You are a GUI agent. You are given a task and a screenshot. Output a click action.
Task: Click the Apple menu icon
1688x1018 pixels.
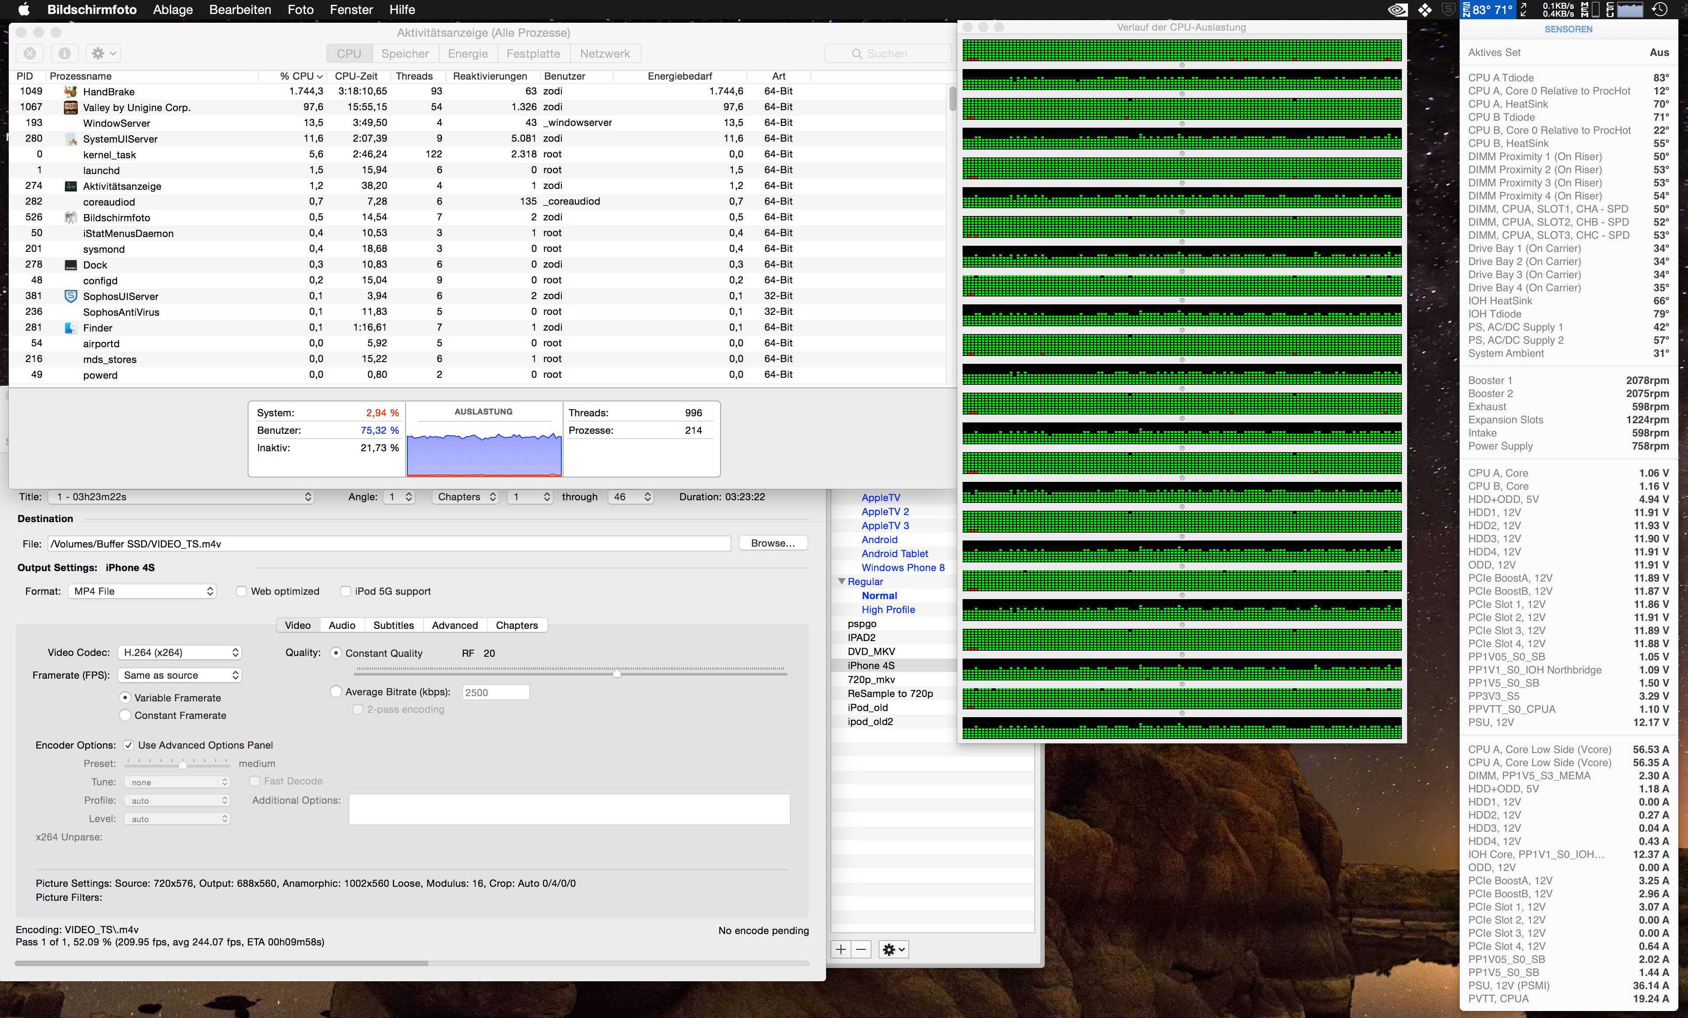[x=23, y=10]
